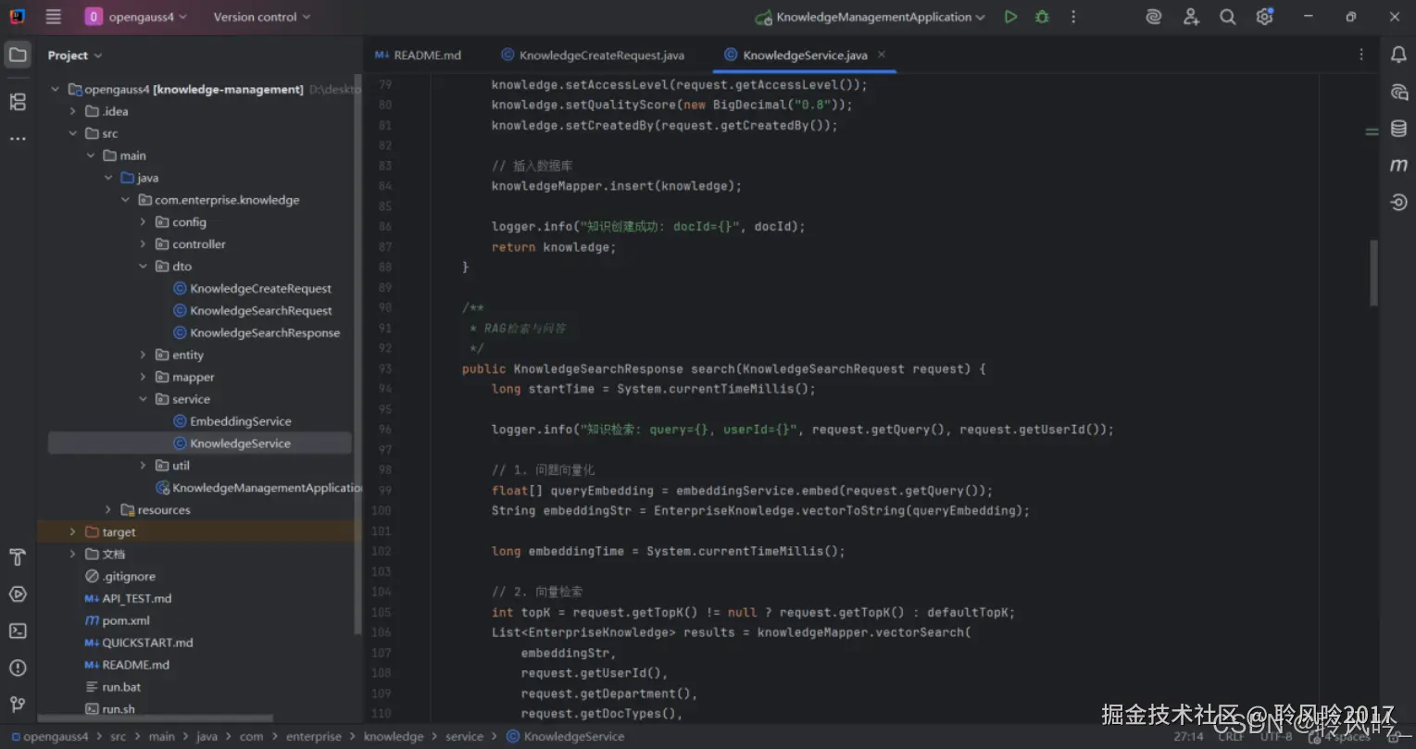Run KnowledgeManagementApplication with the green play icon
1416x749 pixels.
click(x=1010, y=17)
